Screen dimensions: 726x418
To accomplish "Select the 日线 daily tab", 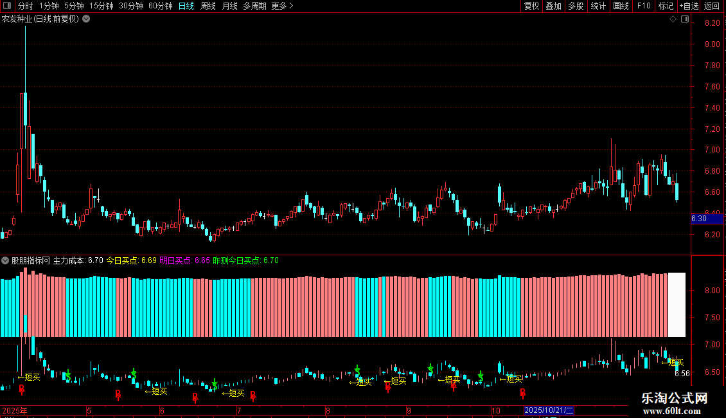I will (x=186, y=6).
